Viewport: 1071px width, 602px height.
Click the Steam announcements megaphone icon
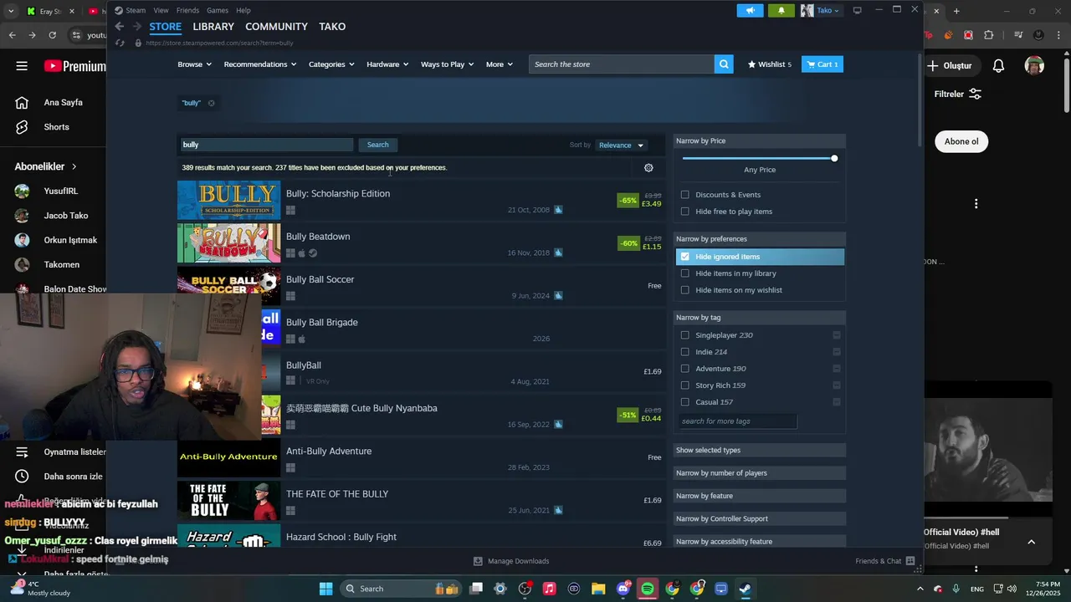[750, 10]
